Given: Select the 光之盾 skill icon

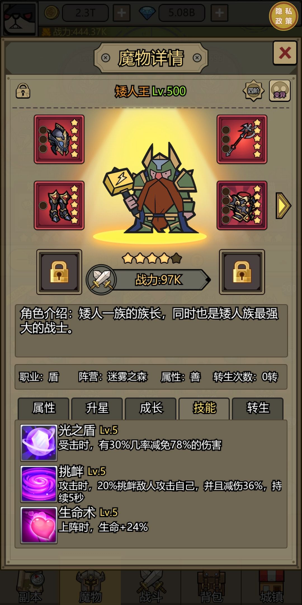Looking at the screenshot, I should pyautogui.click(x=39, y=443).
